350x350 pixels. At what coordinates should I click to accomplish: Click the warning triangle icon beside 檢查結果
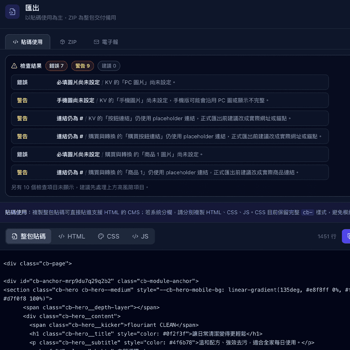[x=14, y=66]
